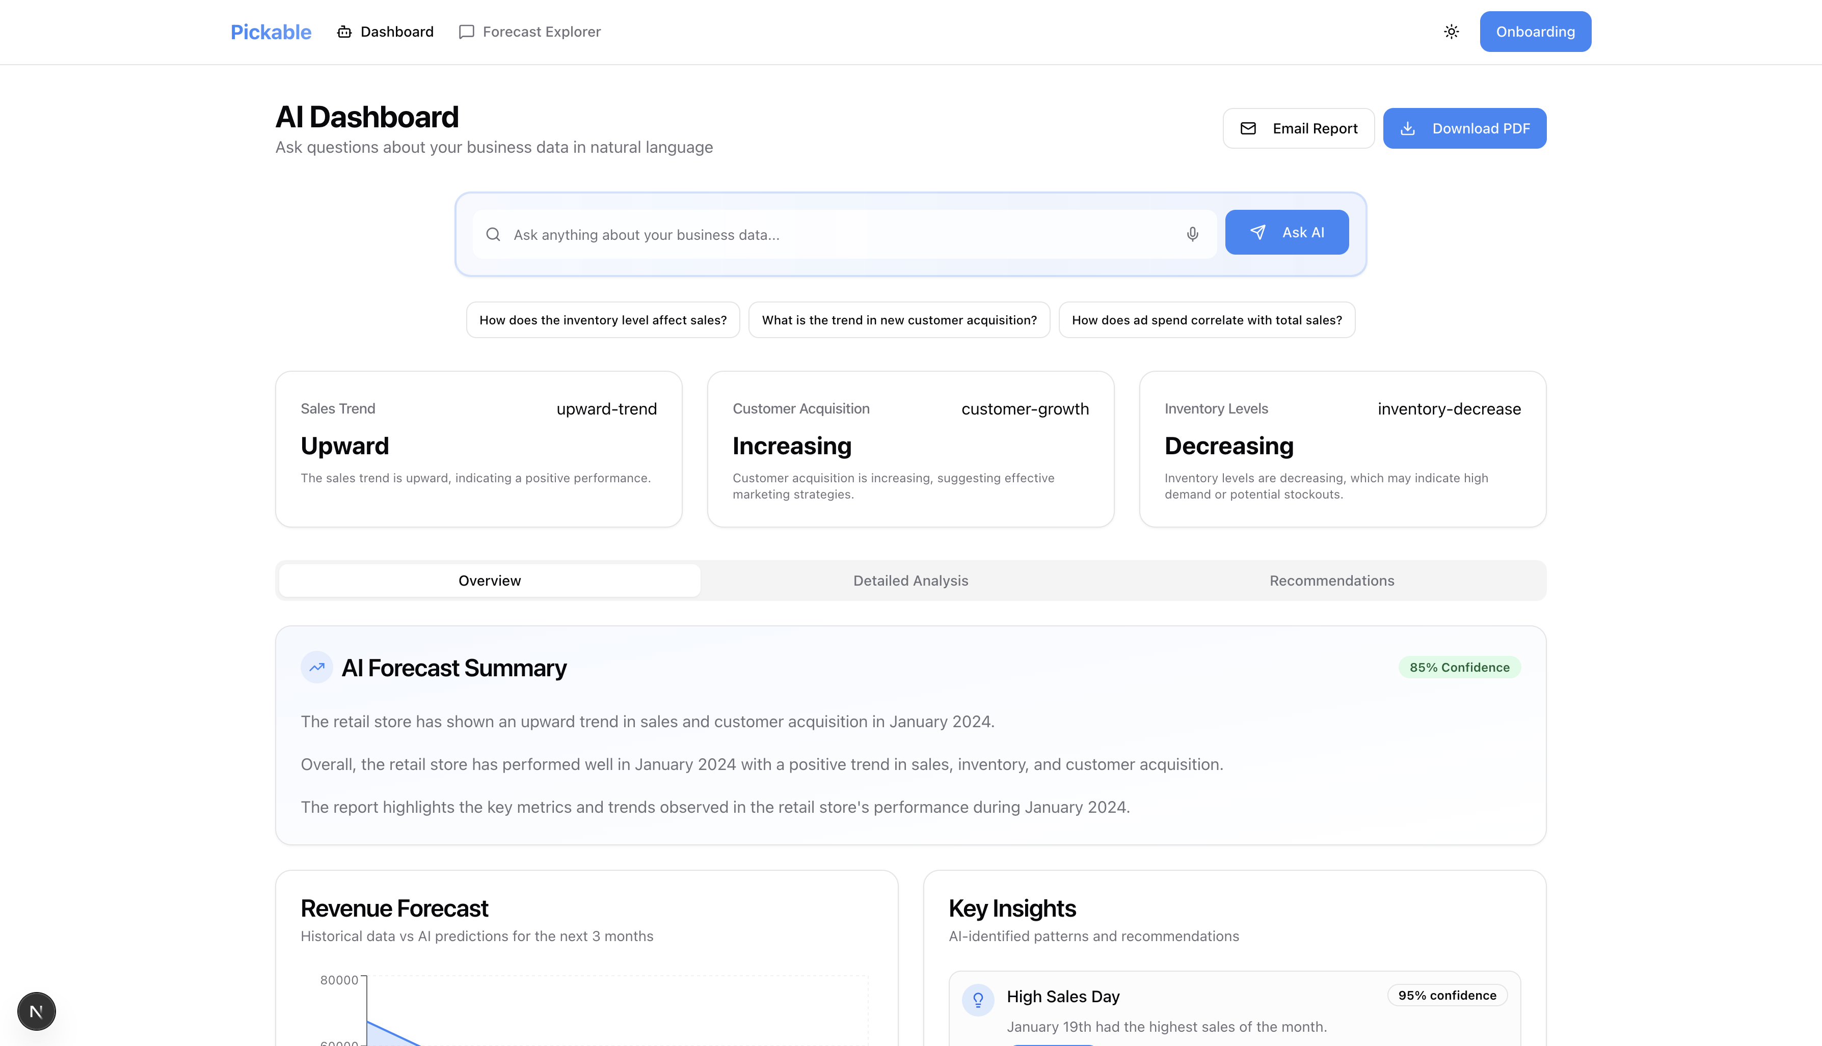Click the envelope icon in Email Report

[x=1248, y=129]
